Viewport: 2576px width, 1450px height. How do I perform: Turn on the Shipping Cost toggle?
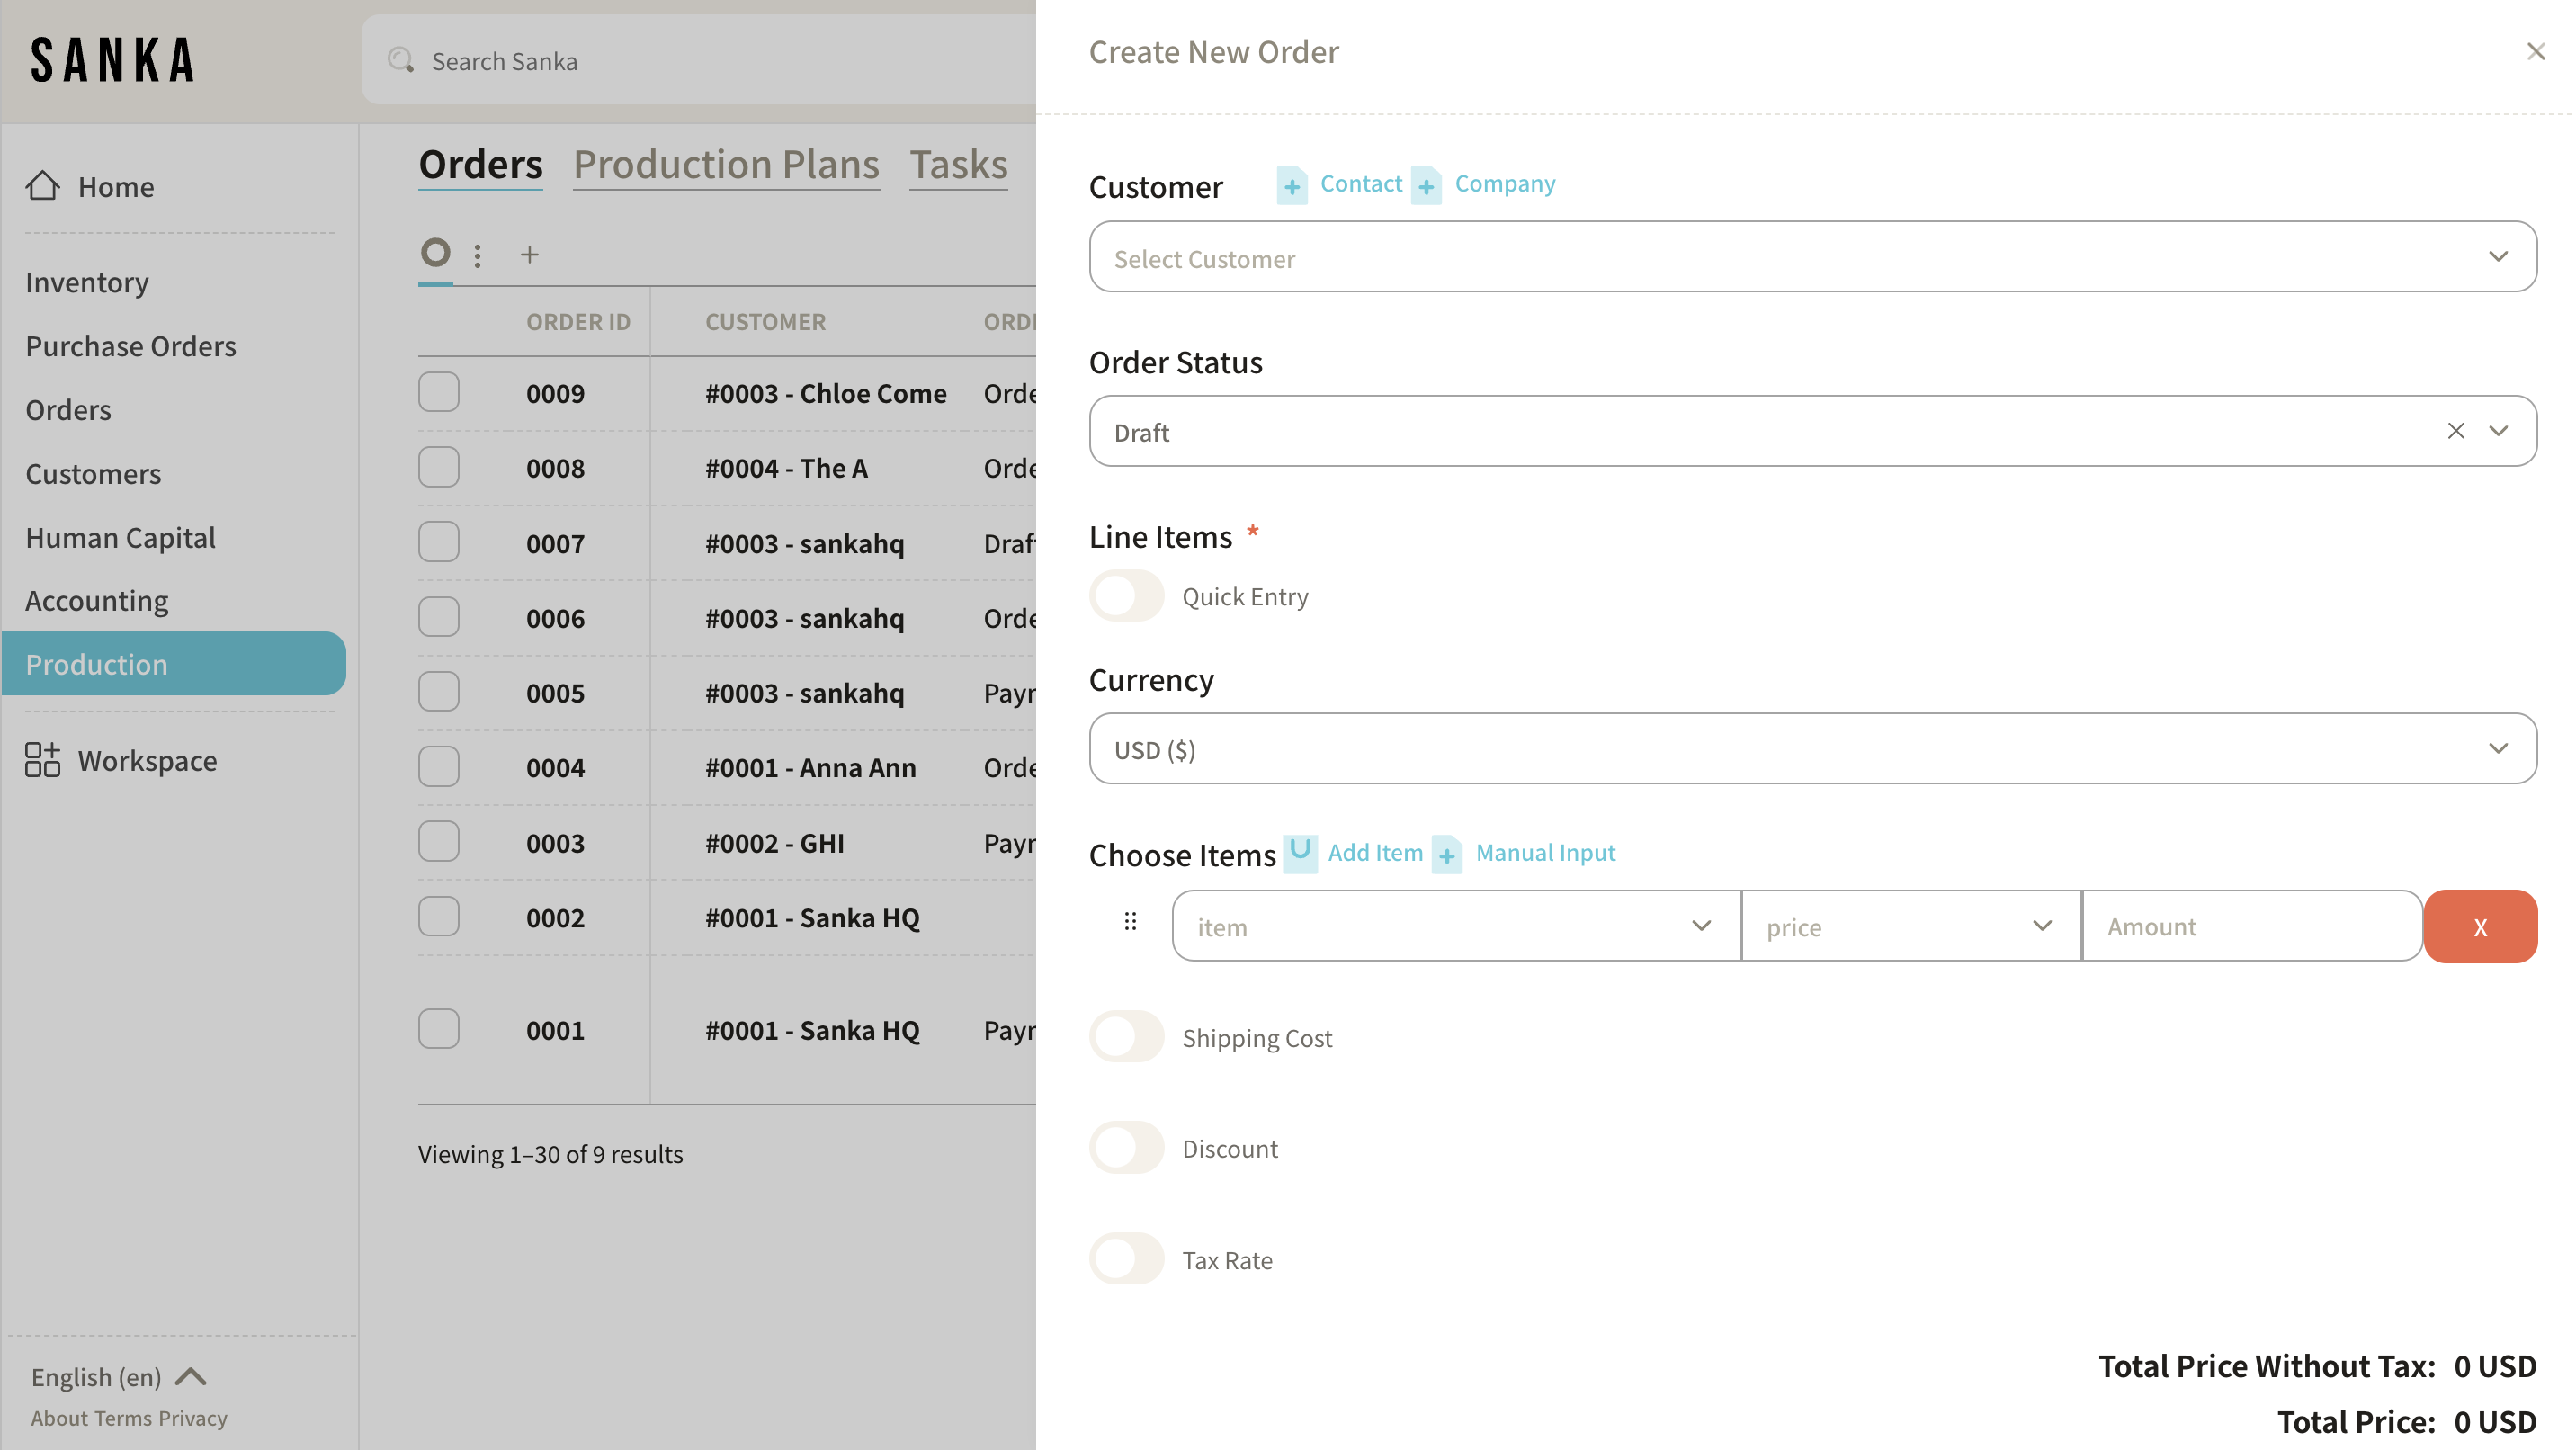tap(1126, 1037)
